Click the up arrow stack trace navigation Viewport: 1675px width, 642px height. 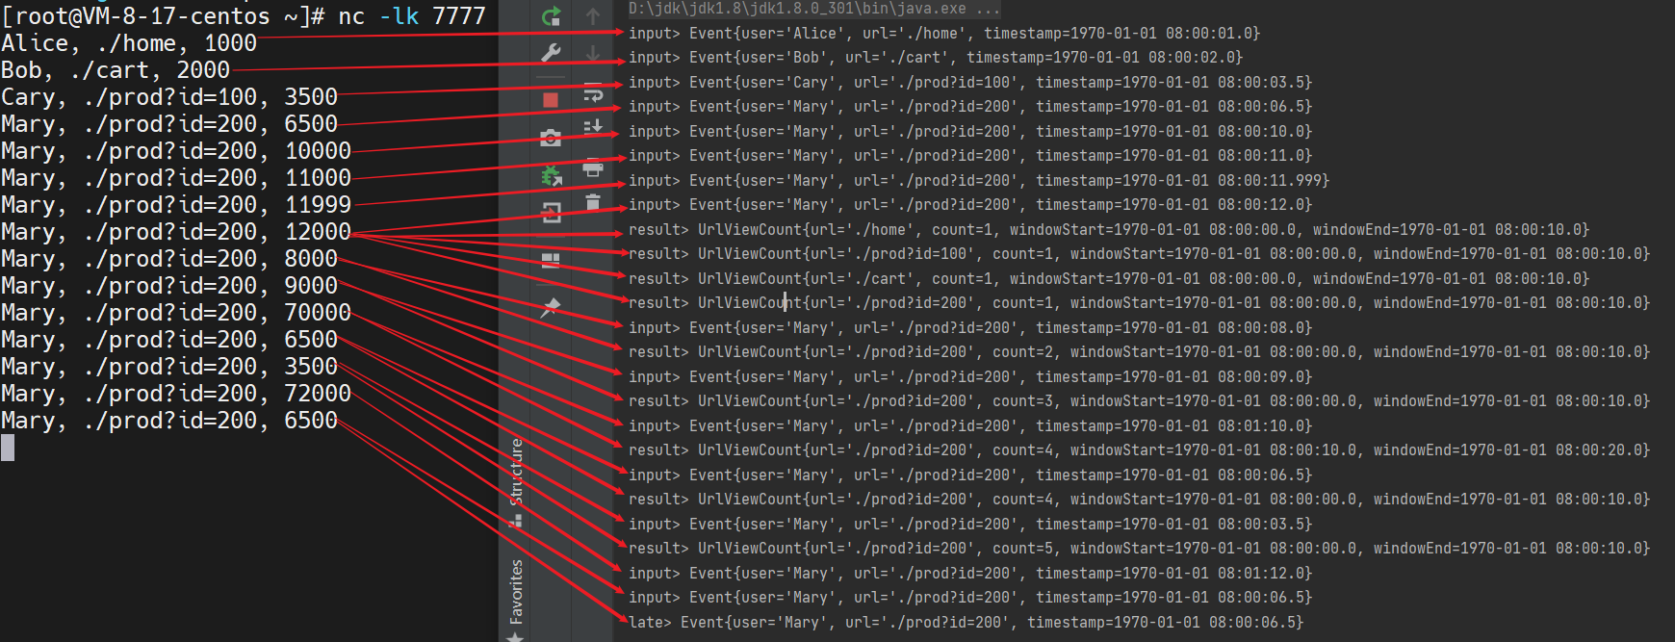point(593,16)
